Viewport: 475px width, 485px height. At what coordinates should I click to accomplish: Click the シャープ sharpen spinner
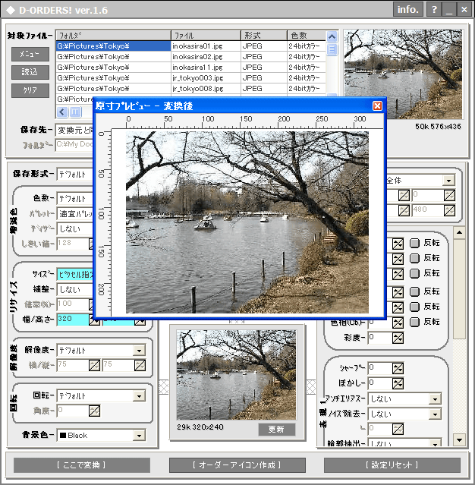398,368
